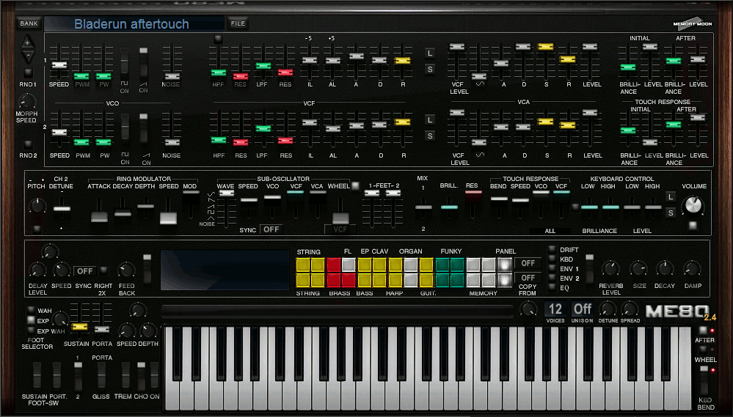The height and width of the screenshot is (417, 733).
Task: Open the 12 VOICES count selector
Action: [555, 309]
